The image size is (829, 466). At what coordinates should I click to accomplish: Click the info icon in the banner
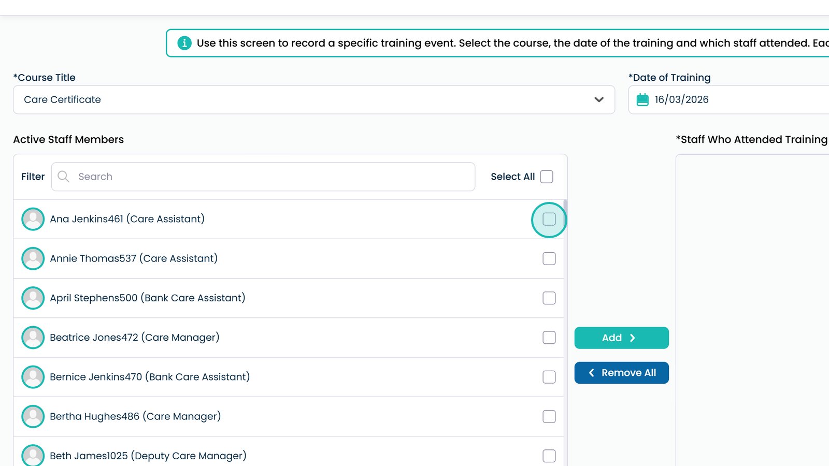coord(184,43)
